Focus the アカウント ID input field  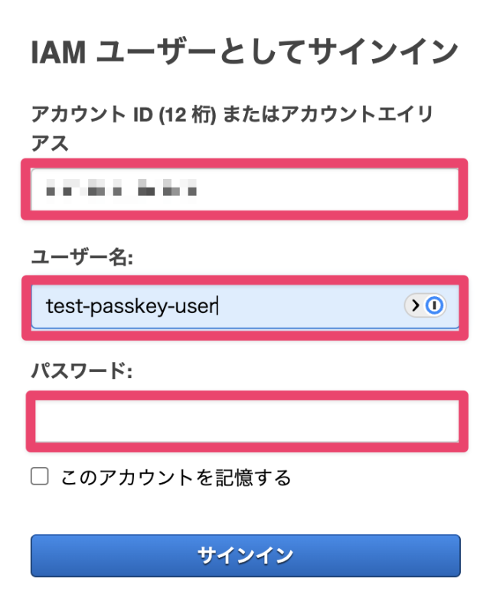point(245,188)
